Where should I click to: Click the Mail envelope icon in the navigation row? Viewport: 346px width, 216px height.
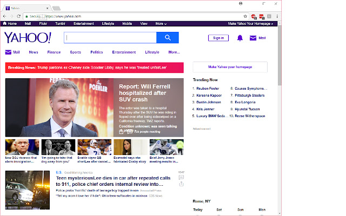point(8,52)
